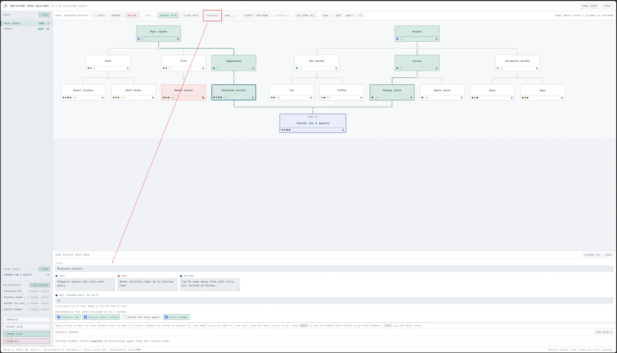Collapse children under Alcoholic drinks
617x353 pixels.
pos(518,78)
